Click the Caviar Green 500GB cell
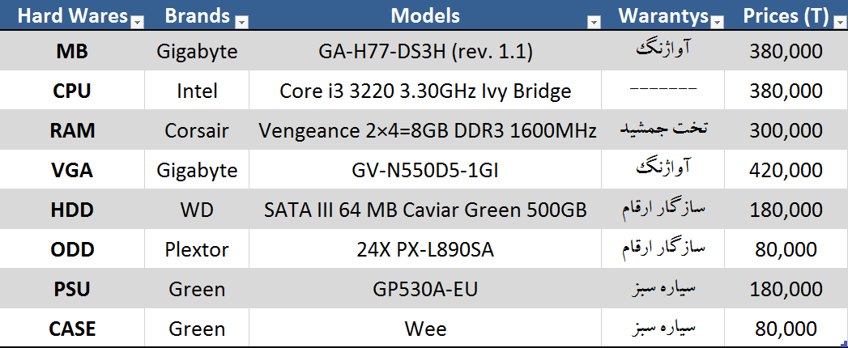The height and width of the screenshot is (348, 848). click(425, 210)
